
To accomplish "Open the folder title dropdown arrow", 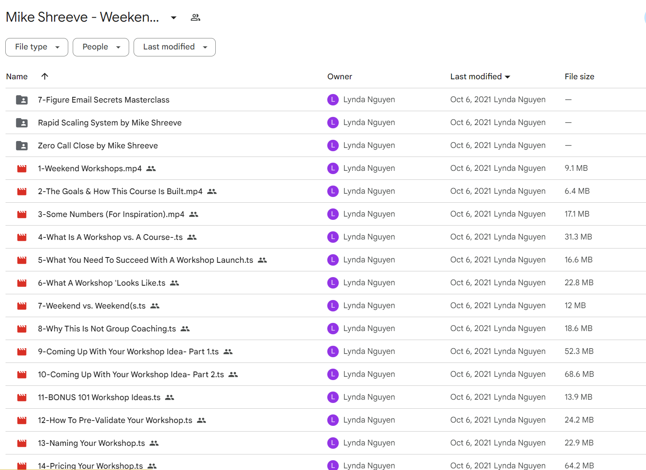I will tap(174, 18).
